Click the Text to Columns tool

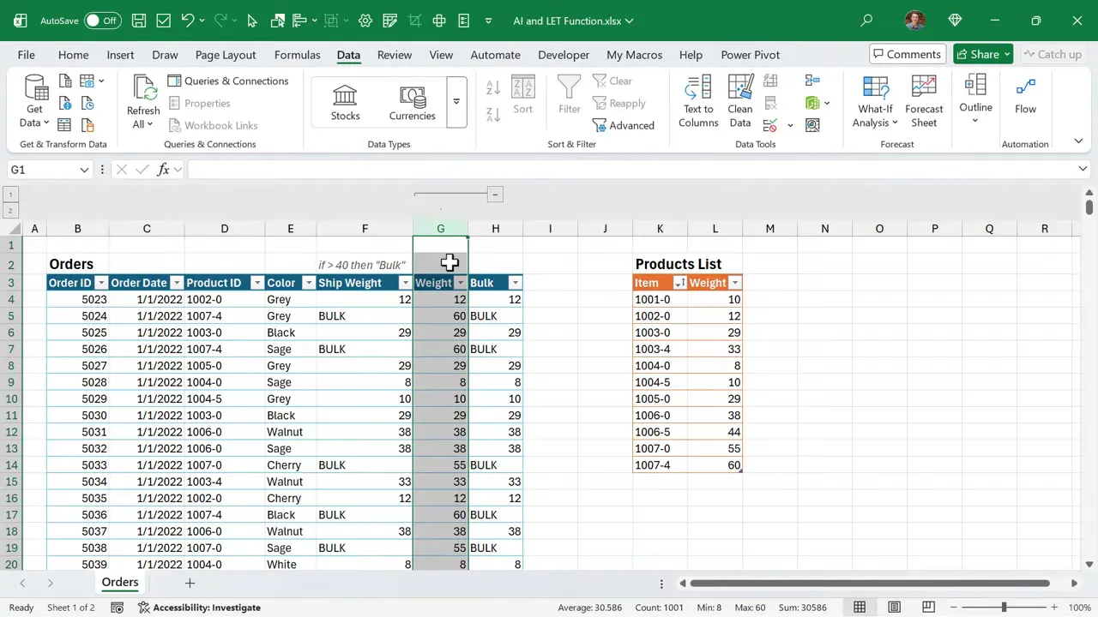click(x=697, y=101)
